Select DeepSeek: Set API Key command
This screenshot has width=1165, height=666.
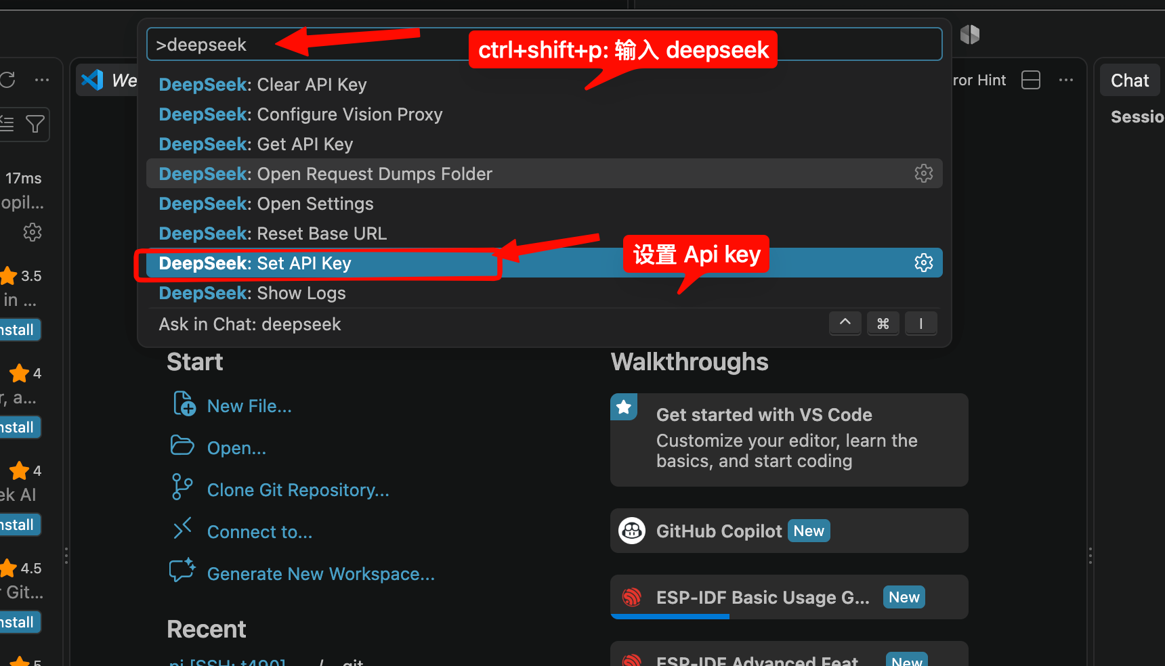click(x=545, y=263)
